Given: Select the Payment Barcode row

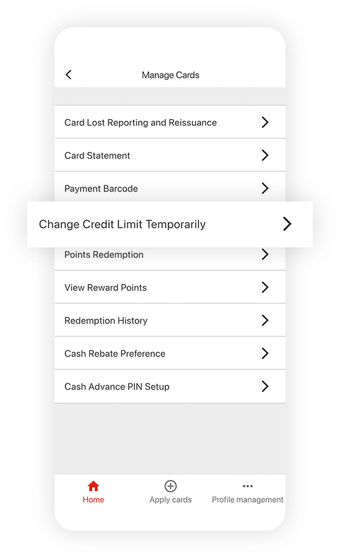Looking at the screenshot, I should click(x=170, y=187).
